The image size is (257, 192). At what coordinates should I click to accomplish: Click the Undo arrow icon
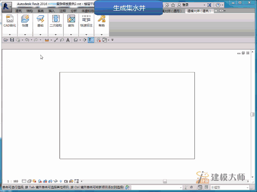tap(27, 40)
